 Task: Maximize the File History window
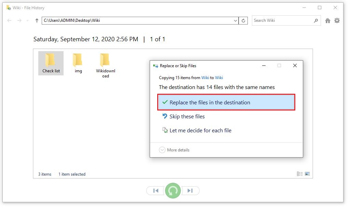[320, 8]
